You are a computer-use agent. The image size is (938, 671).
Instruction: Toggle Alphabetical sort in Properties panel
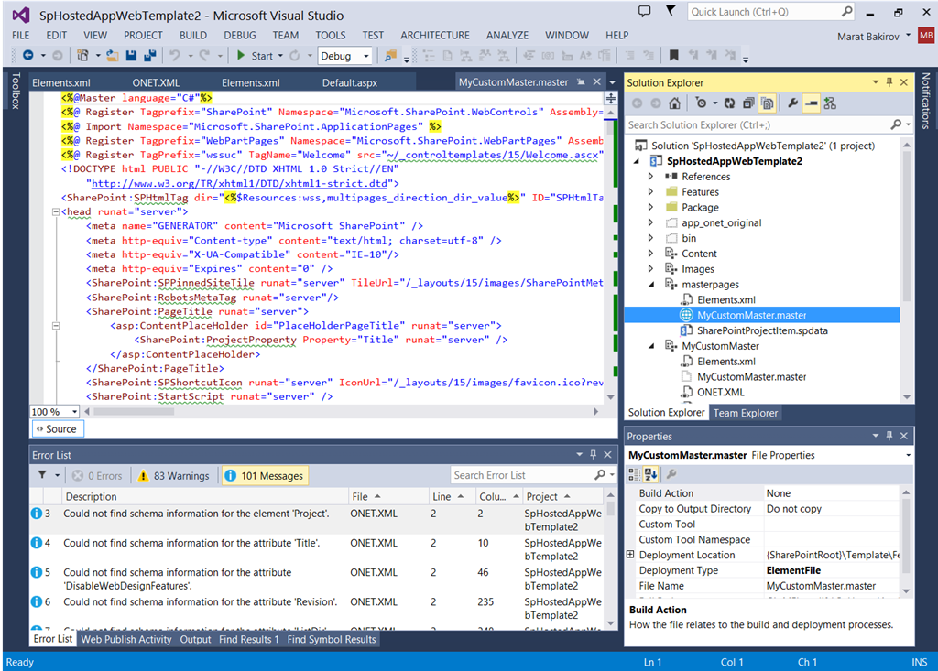tap(651, 474)
